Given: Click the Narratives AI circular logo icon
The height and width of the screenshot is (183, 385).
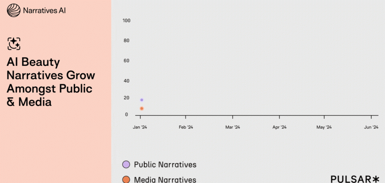Looking at the screenshot, I should 14,10.
